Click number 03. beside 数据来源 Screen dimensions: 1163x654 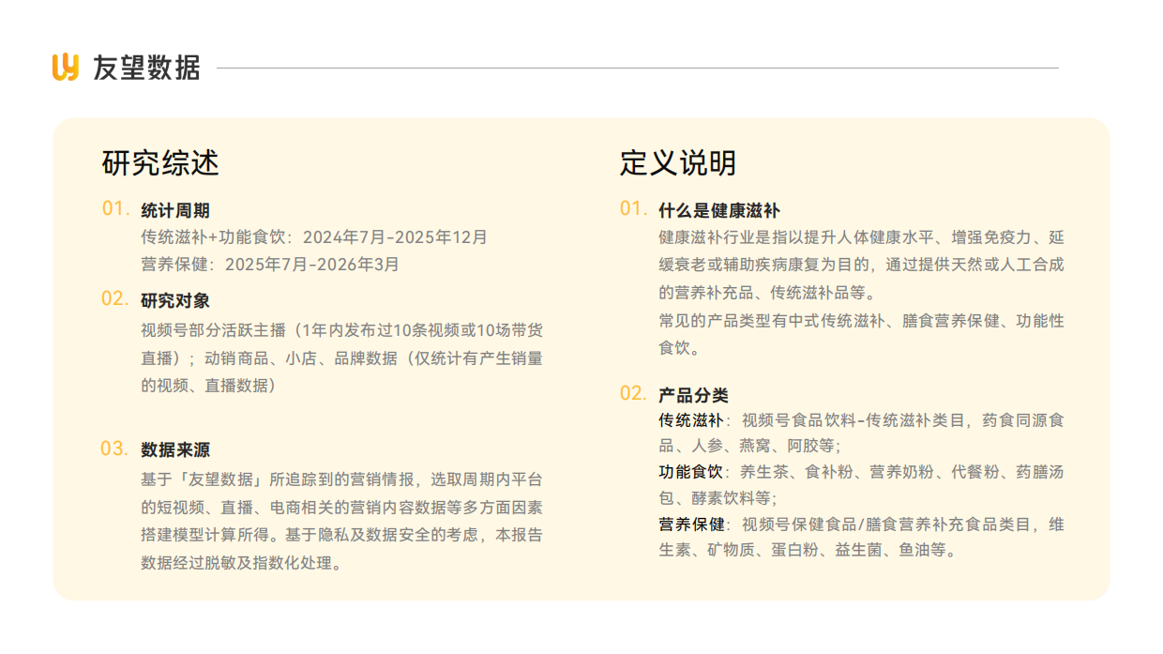[115, 449]
